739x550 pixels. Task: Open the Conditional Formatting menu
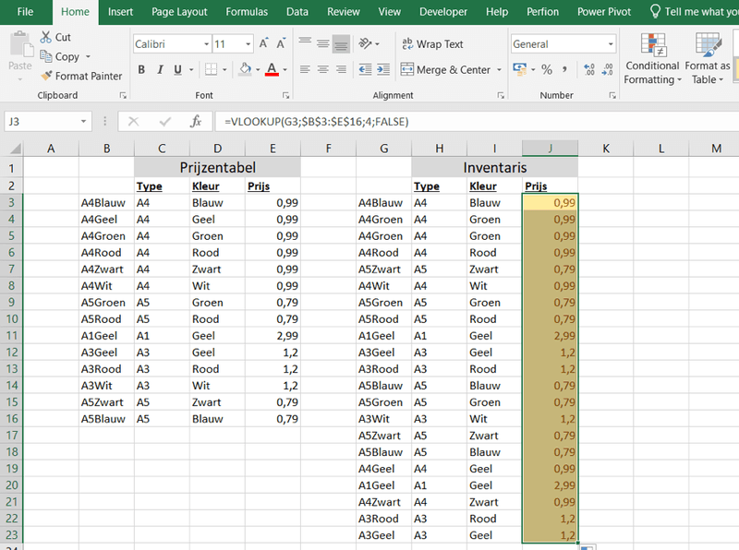(x=652, y=59)
